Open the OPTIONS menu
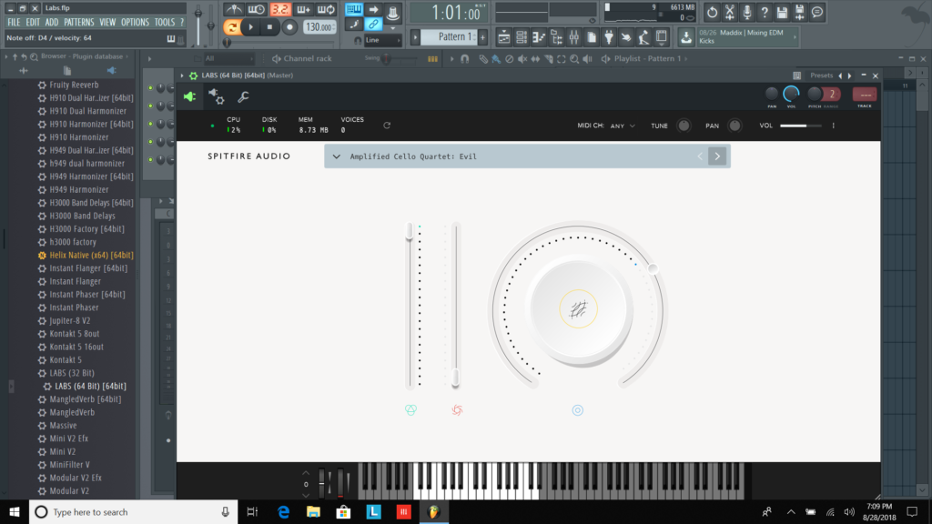The height and width of the screenshot is (524, 932). (135, 23)
